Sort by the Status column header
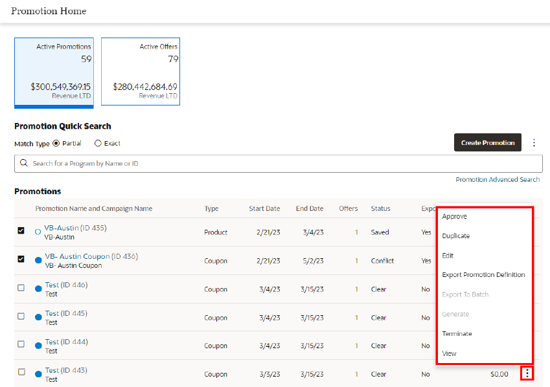550x387 pixels. (380, 208)
